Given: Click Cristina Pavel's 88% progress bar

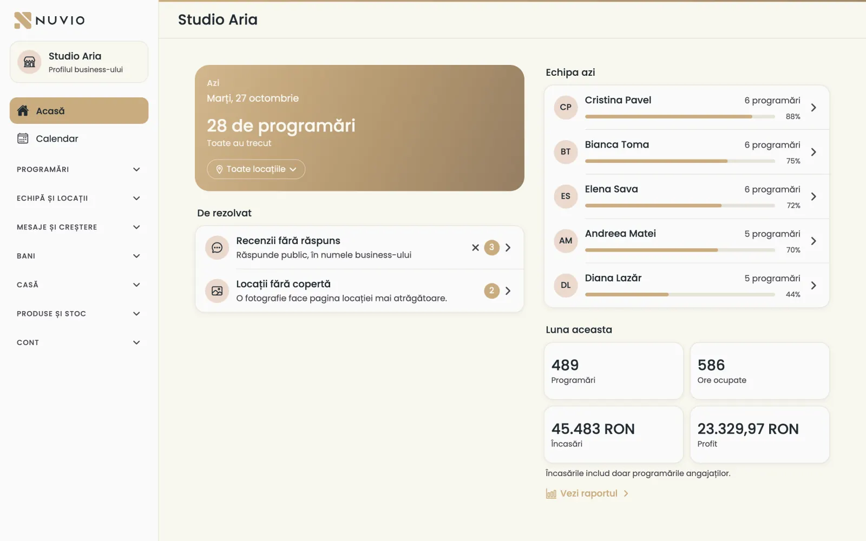Looking at the screenshot, I should pos(680,117).
